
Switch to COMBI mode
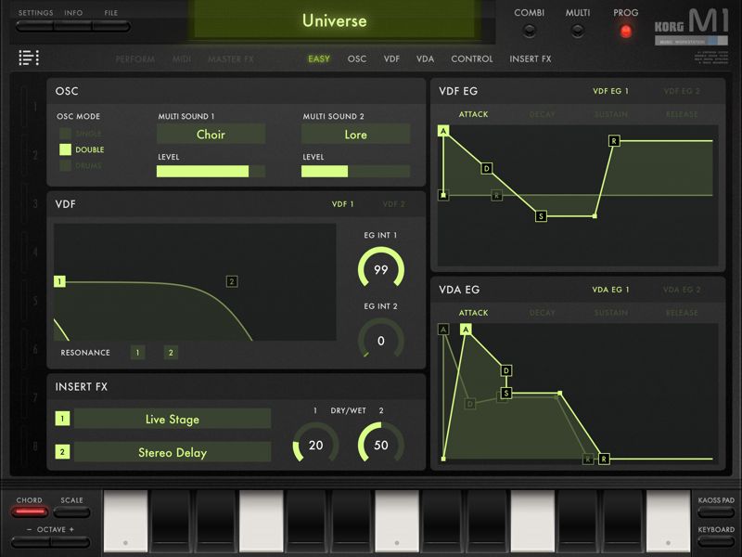point(529,31)
